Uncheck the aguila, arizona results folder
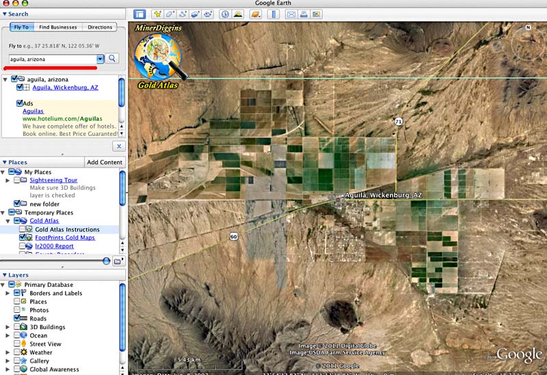This screenshot has width=547, height=375. tap(14, 79)
